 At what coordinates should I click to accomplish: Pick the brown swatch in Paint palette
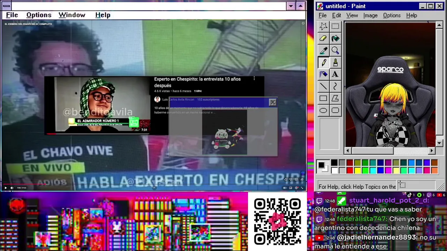[x=434, y=163]
